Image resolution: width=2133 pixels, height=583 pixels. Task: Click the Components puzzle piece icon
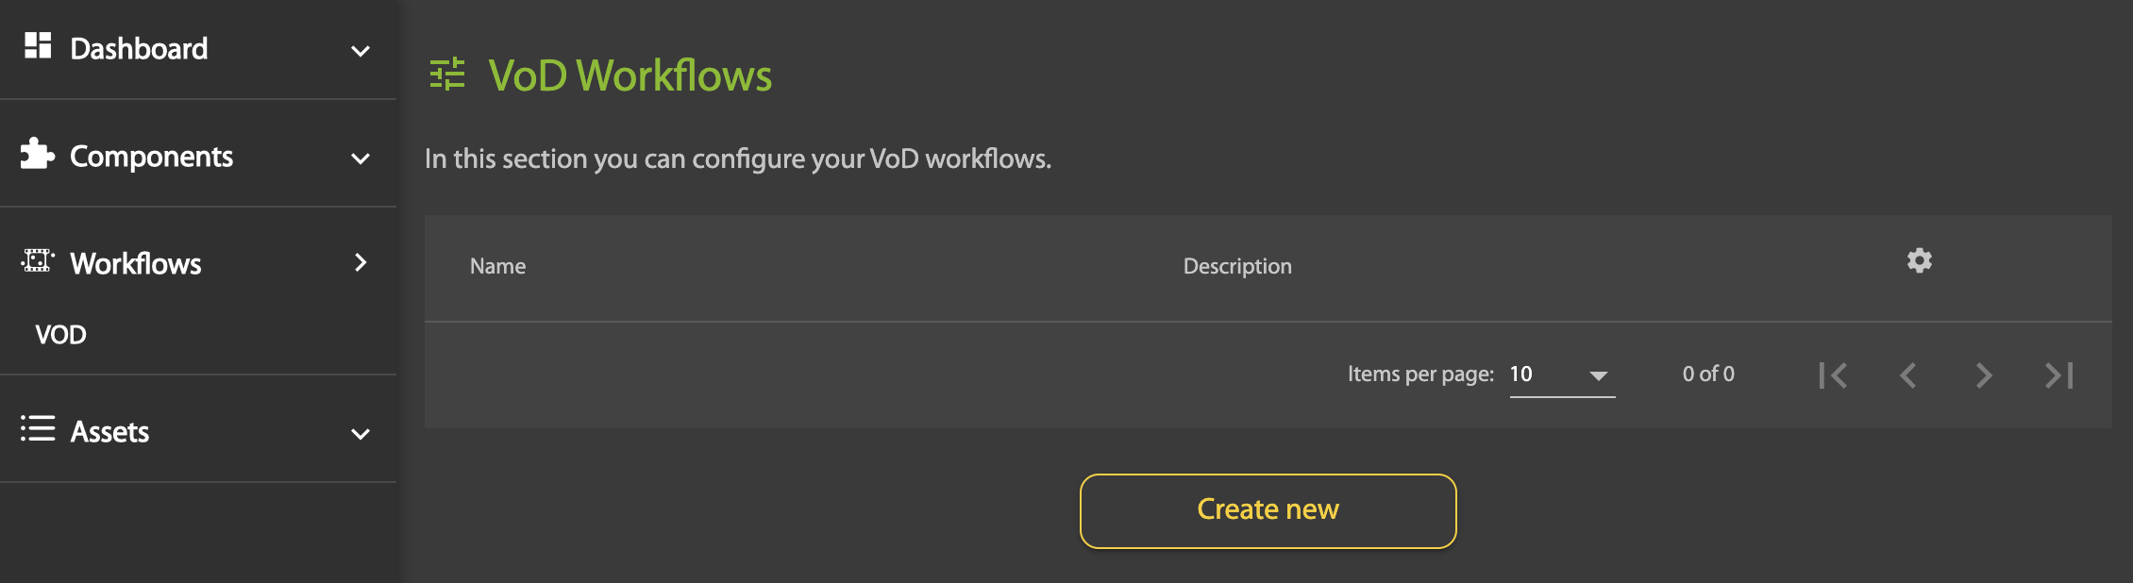(38, 154)
